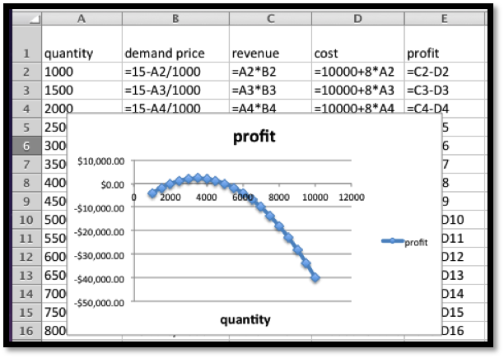Screen dimensions: 504x358
Task: Click row 2 header
Action: pos(25,72)
